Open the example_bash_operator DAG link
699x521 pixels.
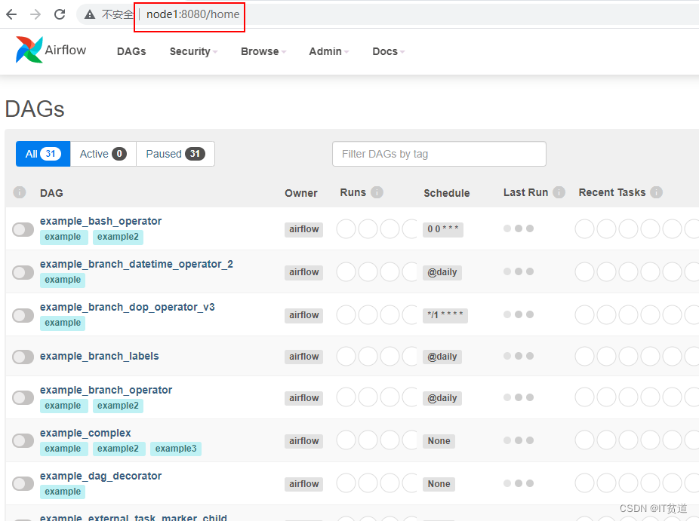(x=100, y=222)
